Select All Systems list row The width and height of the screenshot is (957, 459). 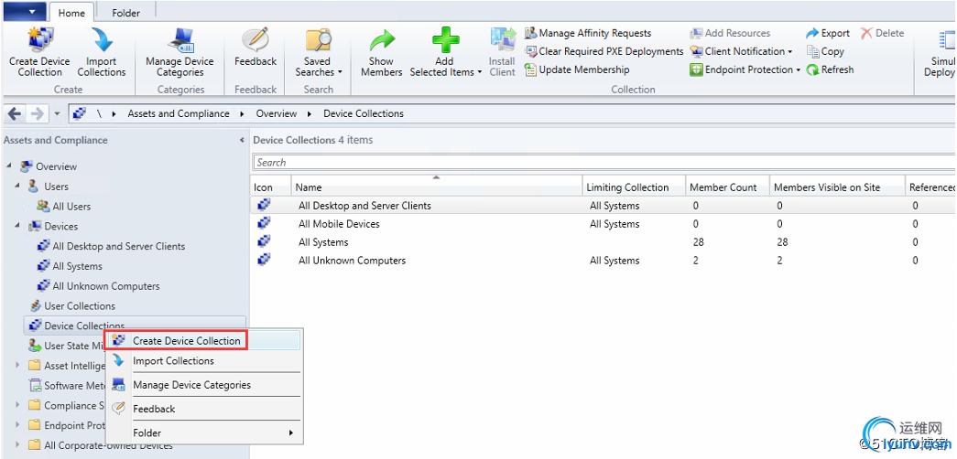coord(603,242)
